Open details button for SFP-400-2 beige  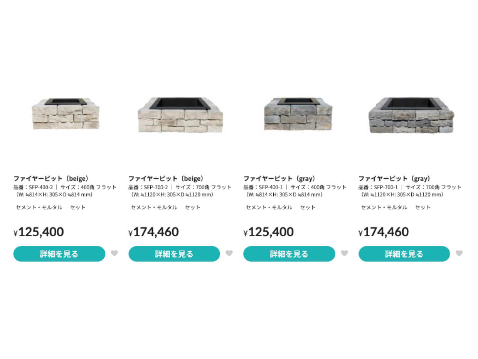pos(59,254)
